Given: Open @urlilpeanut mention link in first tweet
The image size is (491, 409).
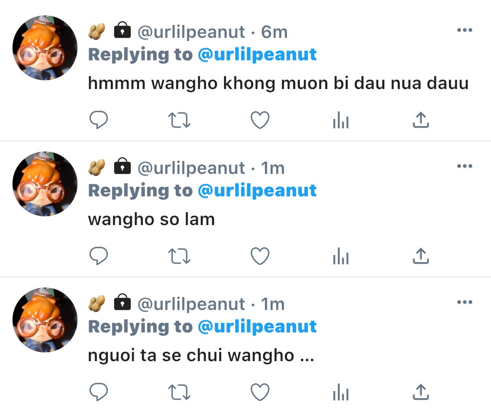Looking at the screenshot, I should tap(257, 55).
